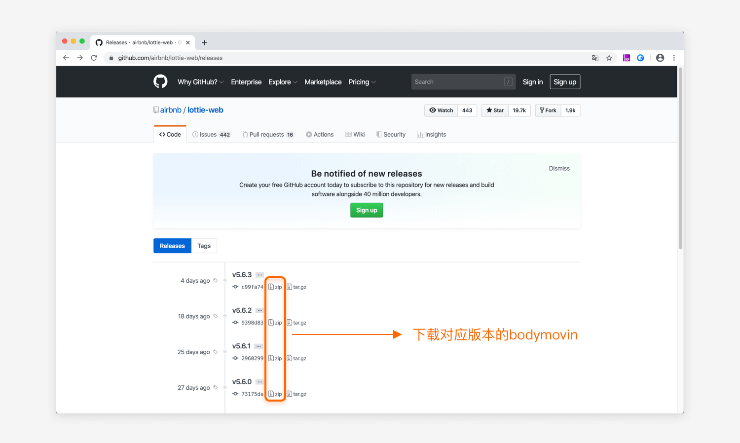The height and width of the screenshot is (443, 740).
Task: Open the Insights tab
Action: pyautogui.click(x=431, y=134)
